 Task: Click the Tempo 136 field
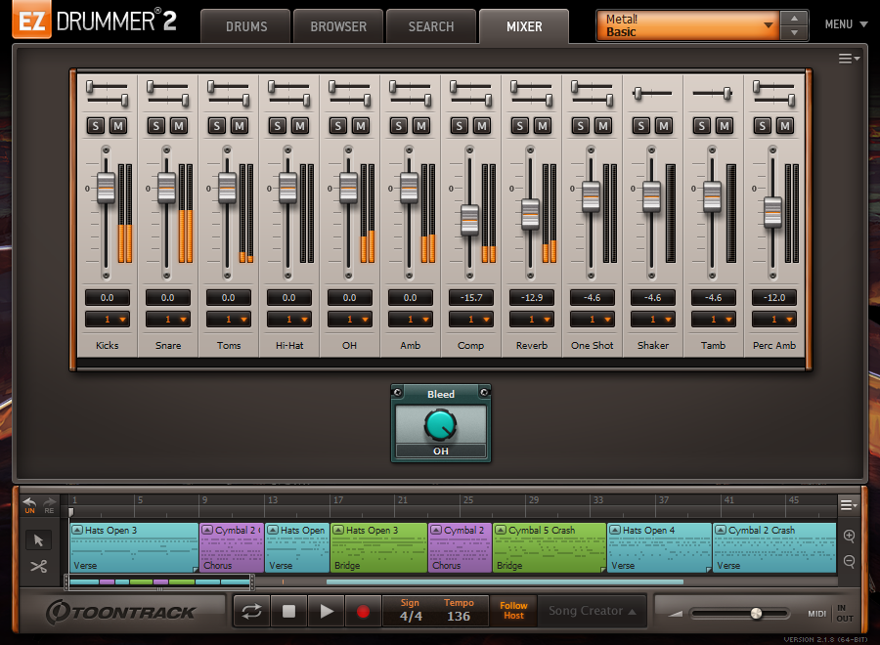(459, 611)
